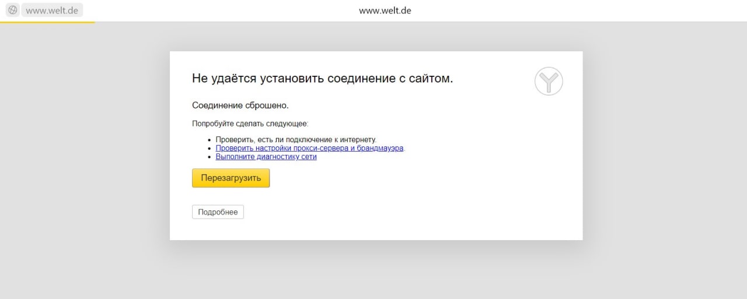The height and width of the screenshot is (299, 747).
Task: Click the Попробуйте сделать следующее line
Action: (x=250, y=124)
